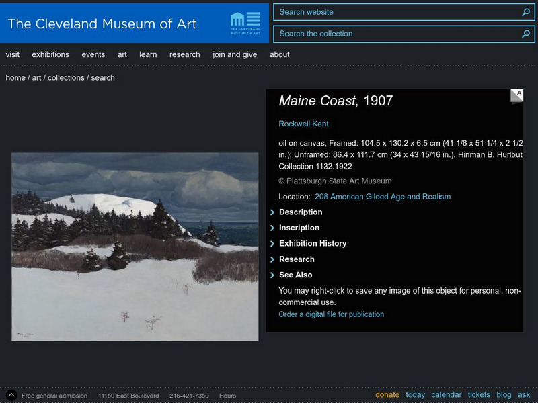Open the Rockwell Kent artist link
Viewport: 538px width, 403px height.
click(303, 124)
